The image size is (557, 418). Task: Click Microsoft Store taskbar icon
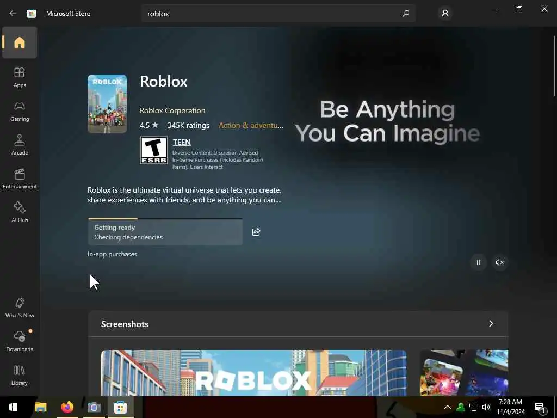point(120,407)
